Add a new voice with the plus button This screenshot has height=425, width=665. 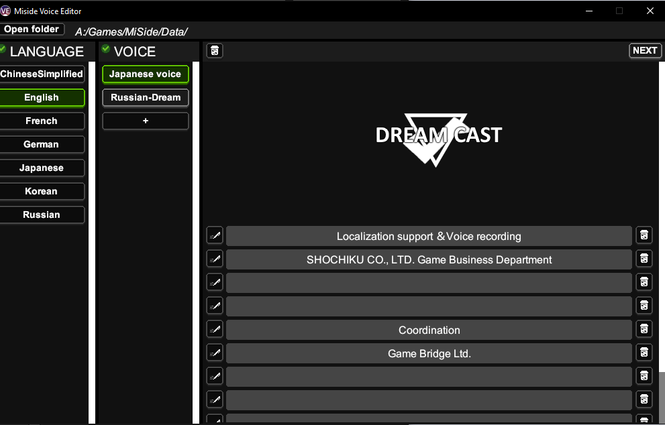146,121
